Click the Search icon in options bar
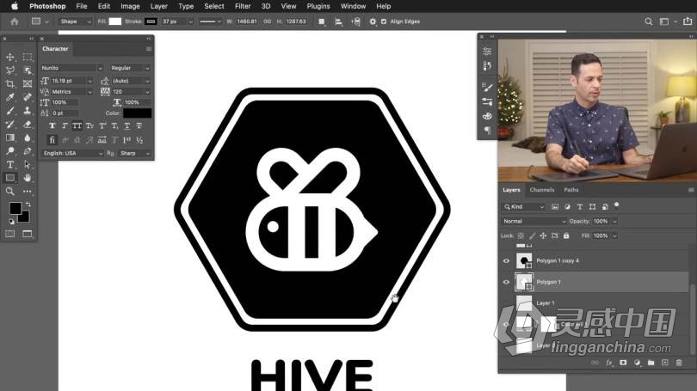The width and height of the screenshot is (697, 391). tap(649, 21)
